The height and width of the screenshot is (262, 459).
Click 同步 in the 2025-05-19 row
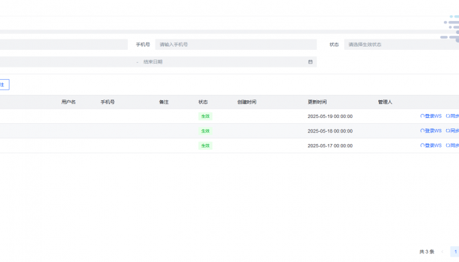click(x=452, y=116)
